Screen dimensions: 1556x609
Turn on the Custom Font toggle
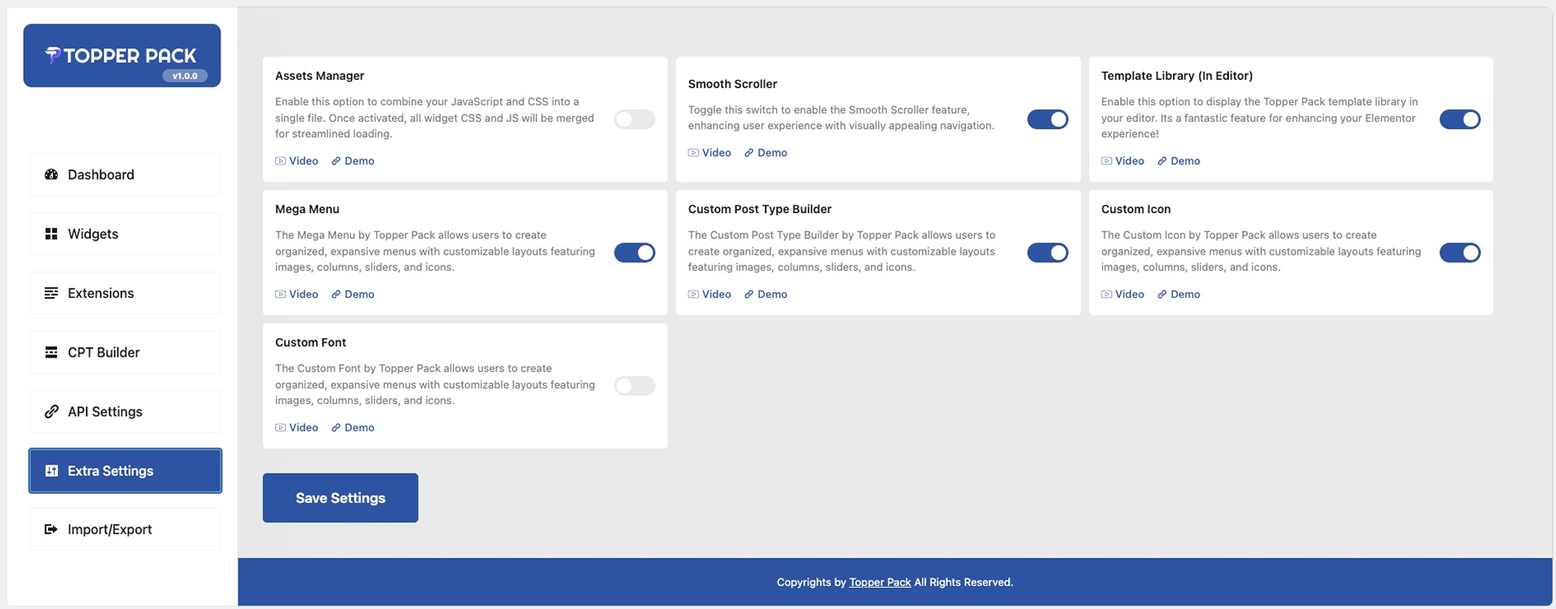click(x=634, y=385)
